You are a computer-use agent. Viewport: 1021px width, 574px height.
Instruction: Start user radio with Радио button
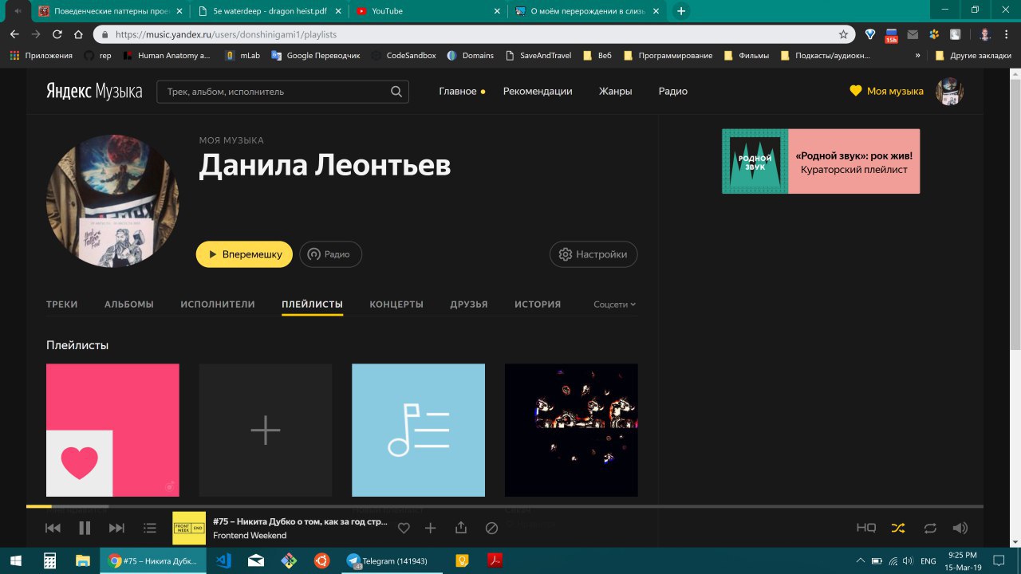pos(330,254)
